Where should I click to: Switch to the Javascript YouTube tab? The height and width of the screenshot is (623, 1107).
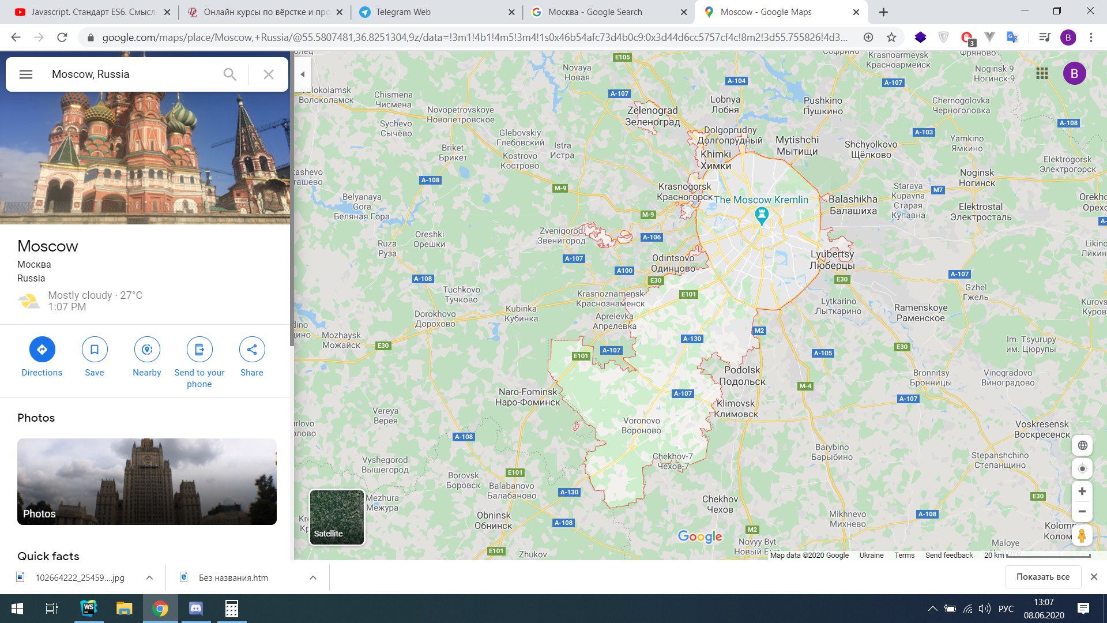pos(92,12)
